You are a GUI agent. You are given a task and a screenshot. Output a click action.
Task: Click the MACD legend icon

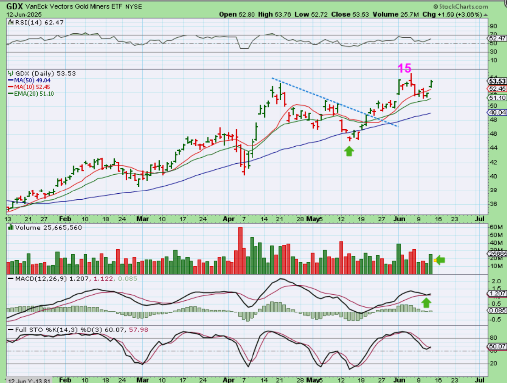[x=10, y=279]
